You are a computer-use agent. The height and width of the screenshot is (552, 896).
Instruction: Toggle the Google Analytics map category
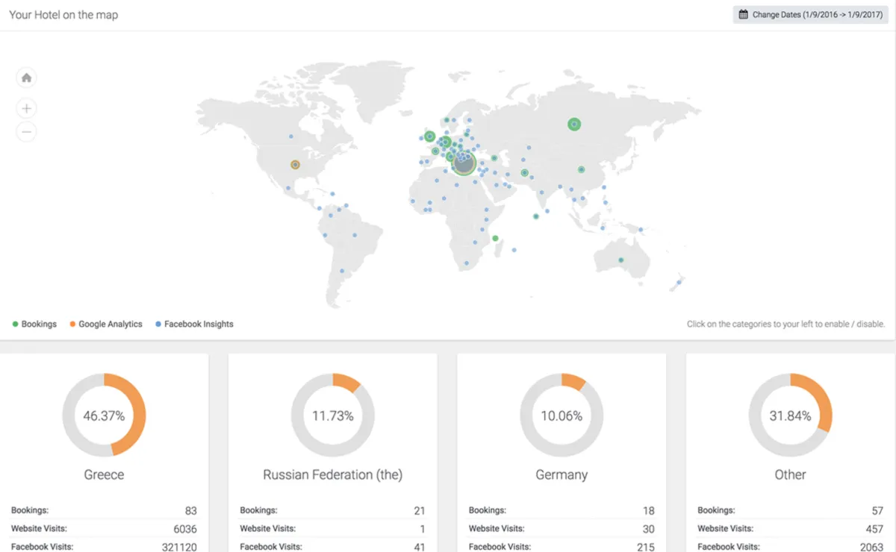pos(105,324)
